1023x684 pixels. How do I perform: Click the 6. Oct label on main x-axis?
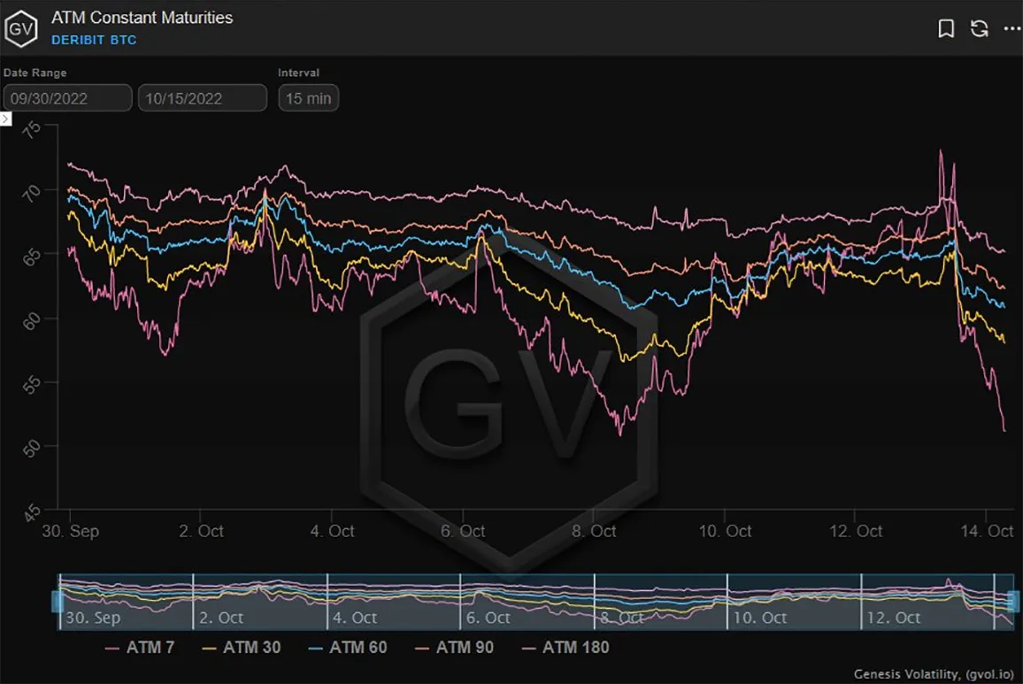click(463, 531)
